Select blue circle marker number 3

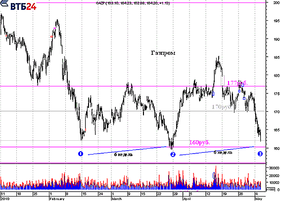[260, 154]
